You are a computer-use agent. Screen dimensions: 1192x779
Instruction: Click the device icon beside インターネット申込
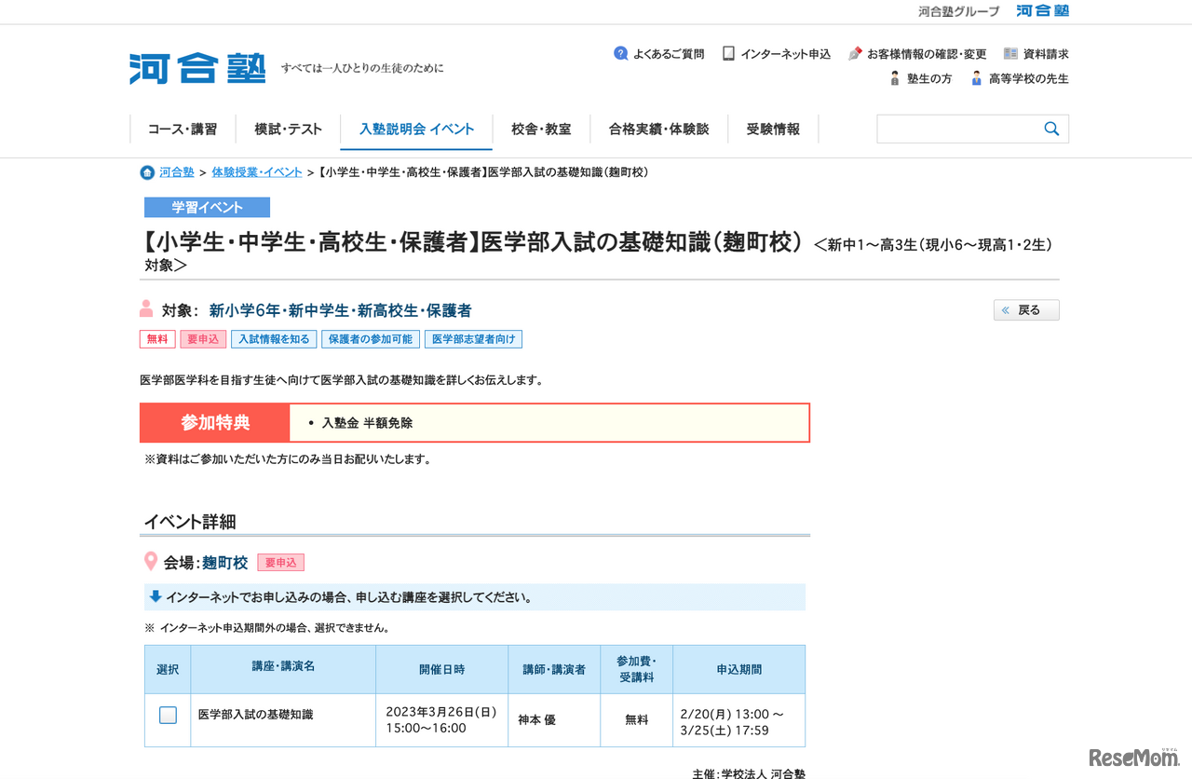point(729,53)
